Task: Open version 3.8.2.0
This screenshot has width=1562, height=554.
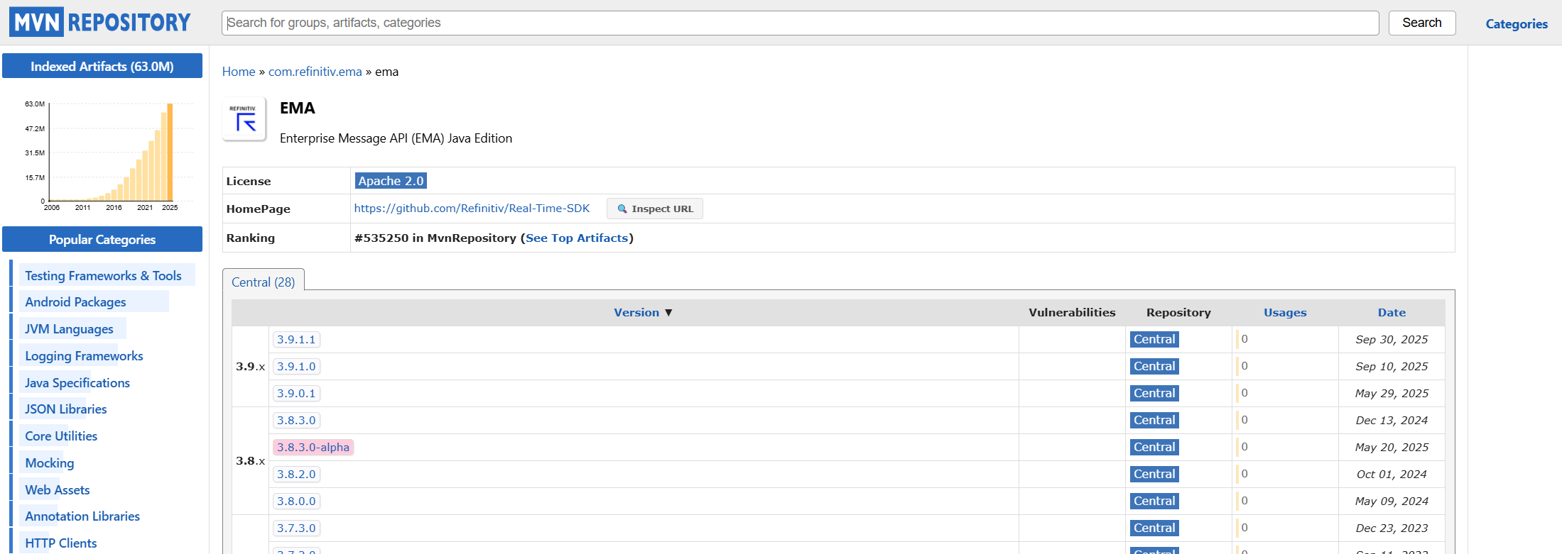Action: (x=296, y=475)
